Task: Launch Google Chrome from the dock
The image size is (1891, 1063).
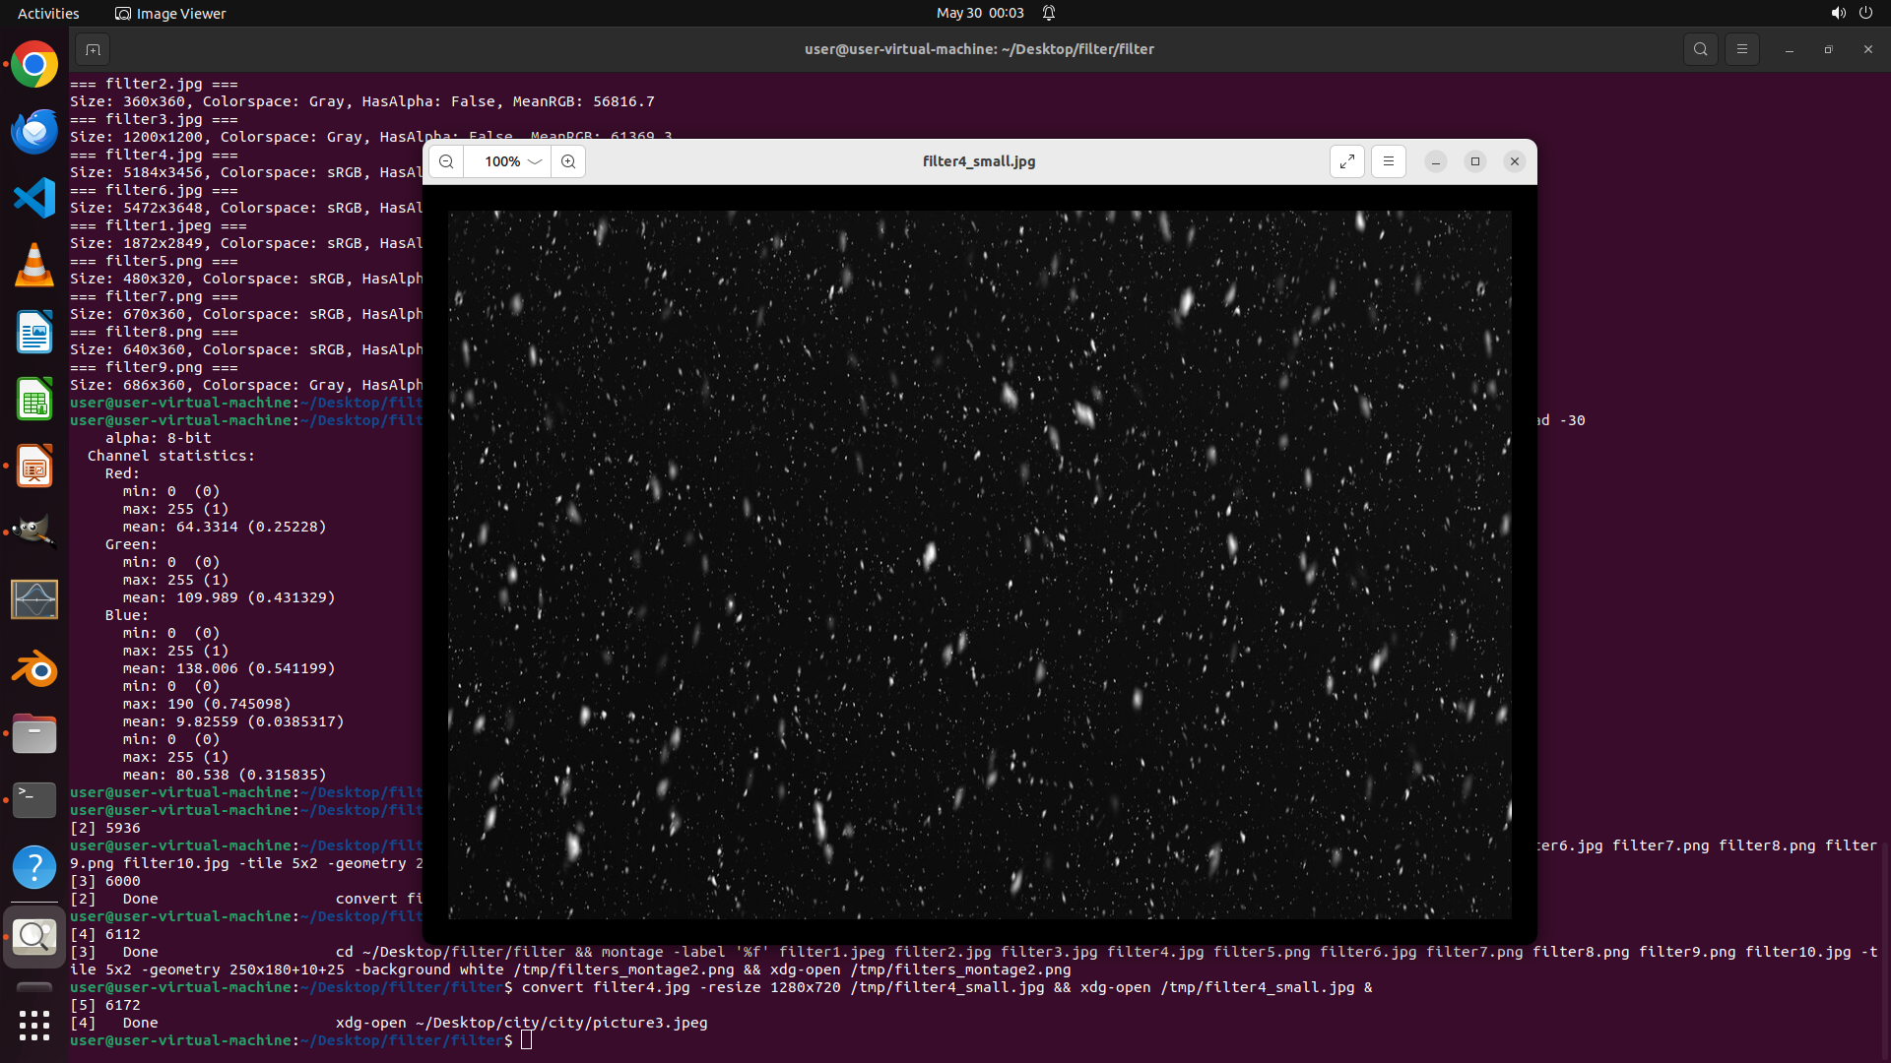Action: 34,65
